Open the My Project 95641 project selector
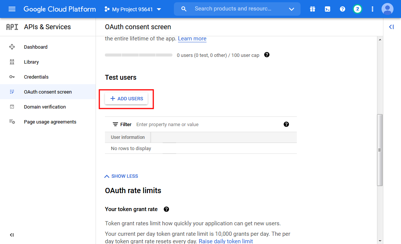The image size is (401, 244). point(133,9)
